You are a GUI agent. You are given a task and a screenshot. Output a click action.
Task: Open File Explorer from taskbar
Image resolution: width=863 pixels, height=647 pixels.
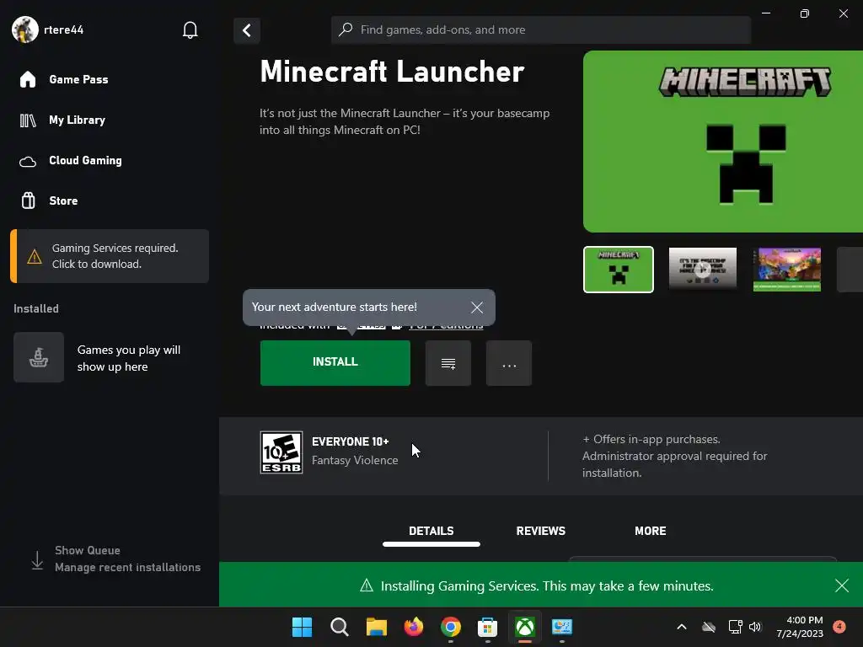377,627
